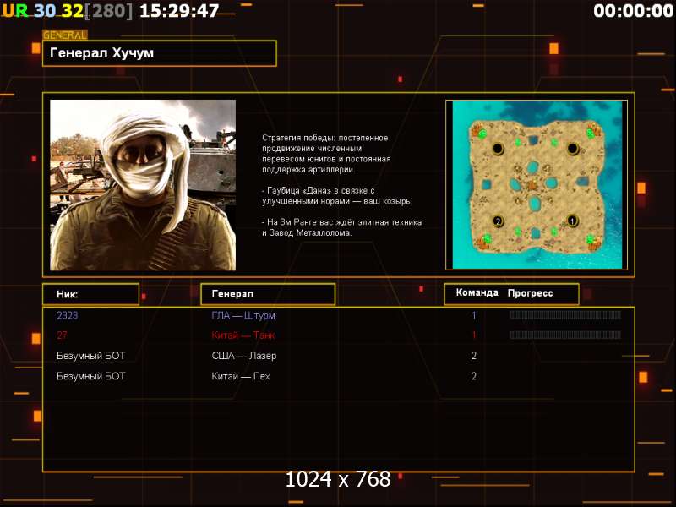Click start position marker 2 on minimap
Viewport: 676px width, 507px height.
click(x=498, y=221)
